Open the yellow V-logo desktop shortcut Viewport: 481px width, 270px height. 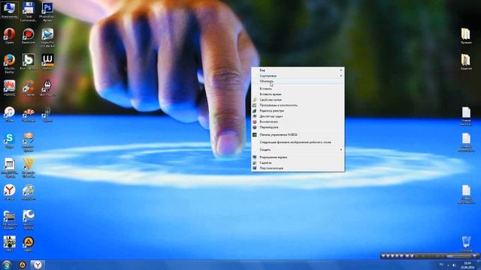tap(29, 168)
